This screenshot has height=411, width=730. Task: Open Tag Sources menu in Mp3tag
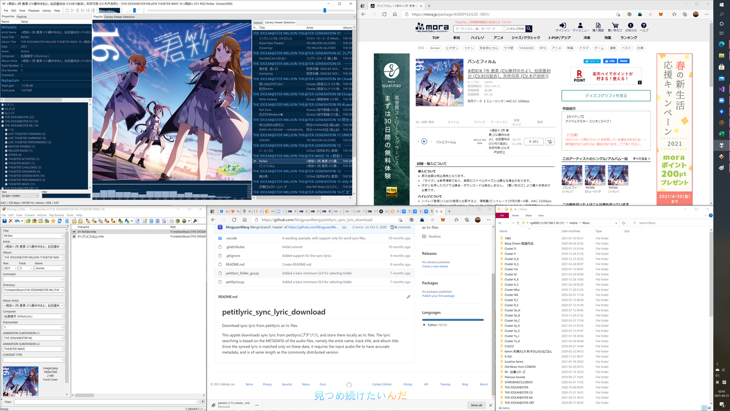[x=56, y=215]
